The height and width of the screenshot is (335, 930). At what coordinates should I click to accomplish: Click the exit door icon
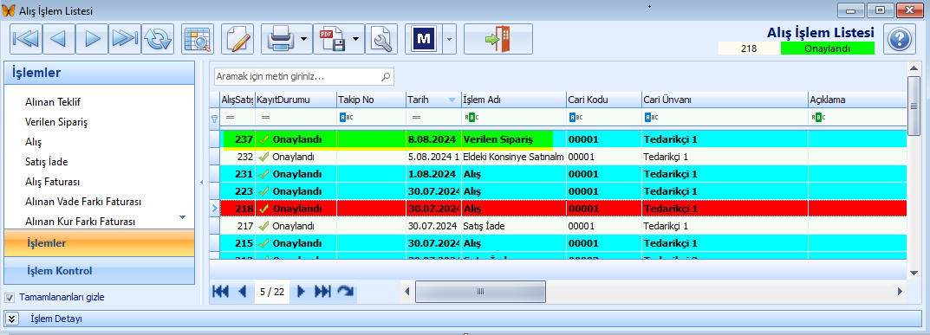[x=498, y=39]
